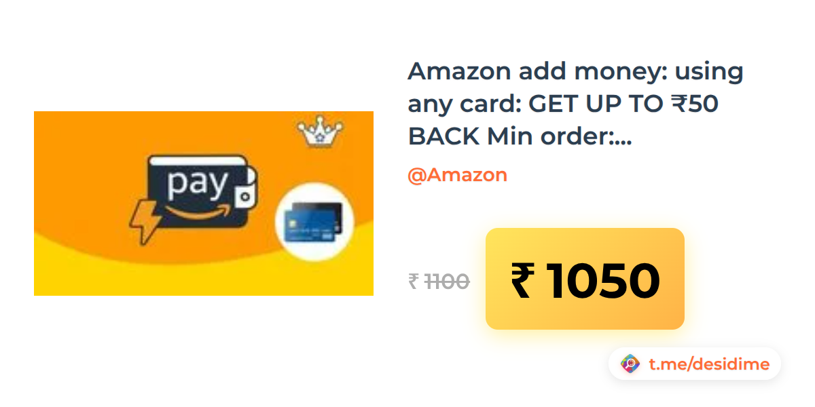Click the wallet clasp button icon
Screen dimensions: 815x407
(x=244, y=197)
